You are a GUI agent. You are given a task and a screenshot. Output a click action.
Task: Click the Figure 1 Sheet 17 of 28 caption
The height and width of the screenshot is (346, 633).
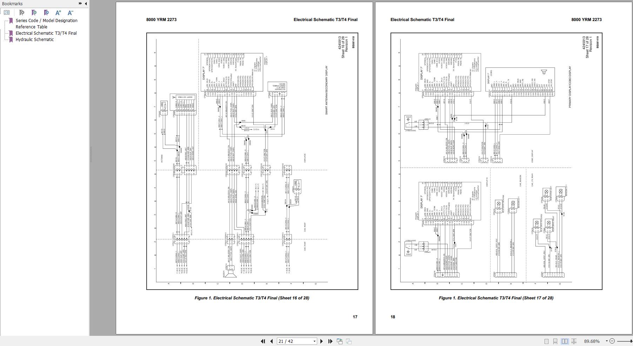(x=496, y=298)
